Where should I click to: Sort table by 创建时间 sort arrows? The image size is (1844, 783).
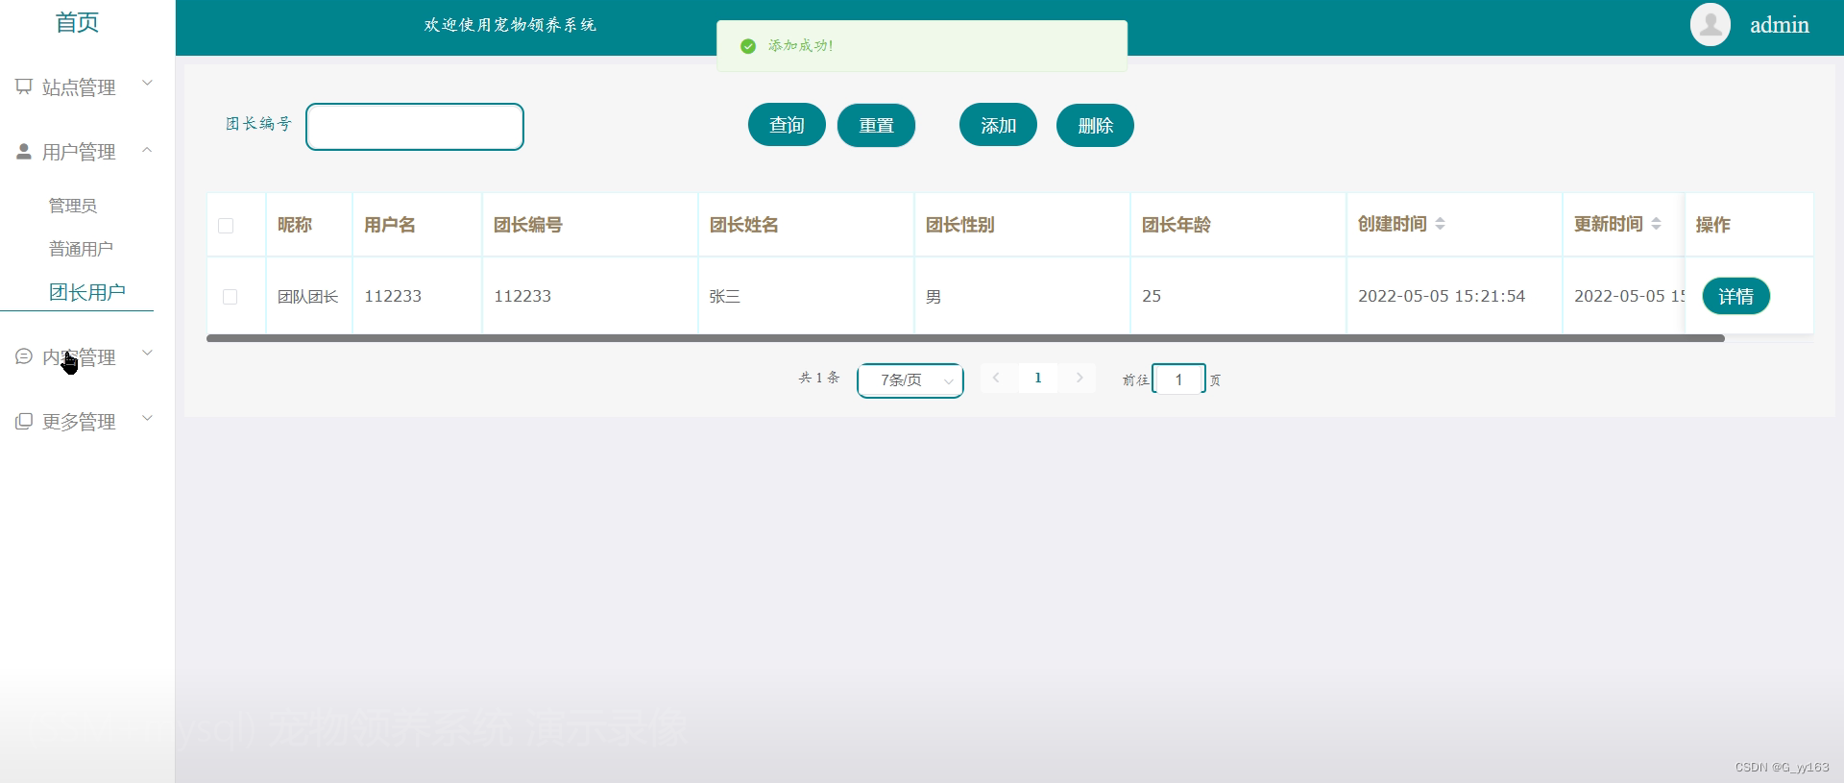pos(1440,224)
